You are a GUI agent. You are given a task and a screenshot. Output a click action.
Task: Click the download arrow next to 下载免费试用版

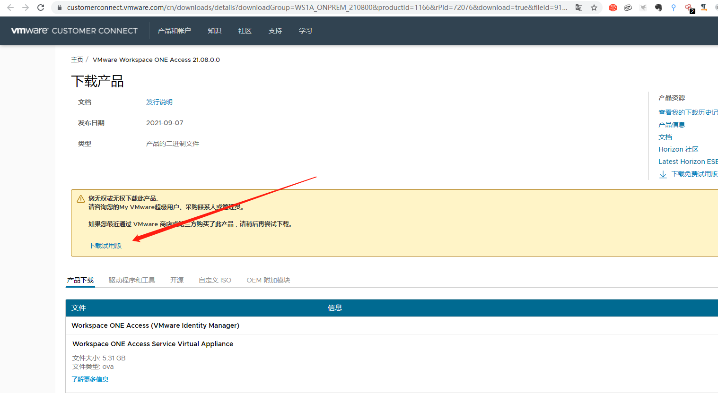pos(663,174)
